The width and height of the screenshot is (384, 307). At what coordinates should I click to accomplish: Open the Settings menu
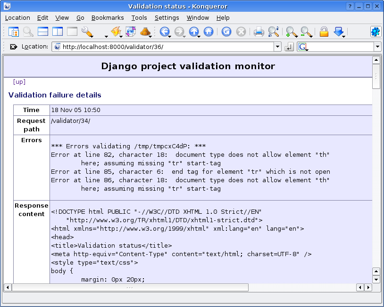pyautogui.click(x=167, y=18)
